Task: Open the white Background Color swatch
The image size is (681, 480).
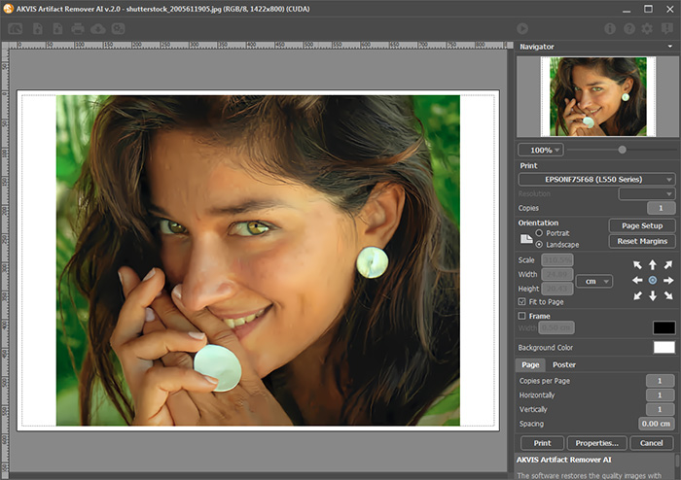Action: [x=663, y=347]
